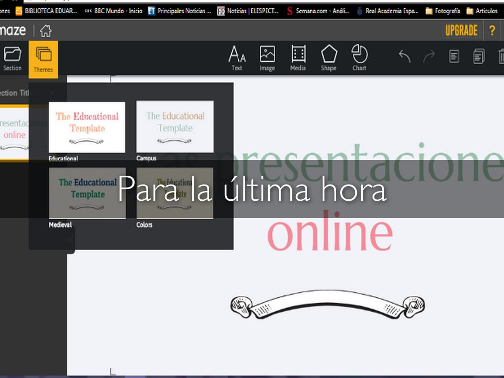
Task: Undo the last action
Action: tap(405, 57)
